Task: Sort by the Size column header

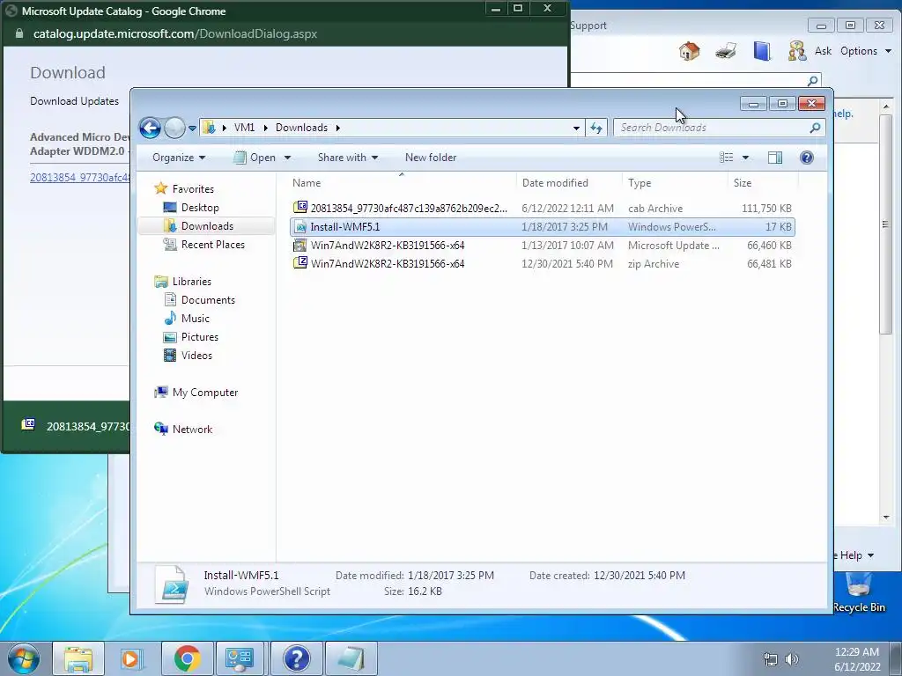Action: coord(763,183)
